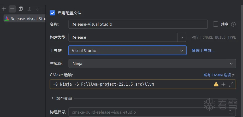Expand the 缓存变量 section
The width and height of the screenshot is (243, 117).
point(52,98)
